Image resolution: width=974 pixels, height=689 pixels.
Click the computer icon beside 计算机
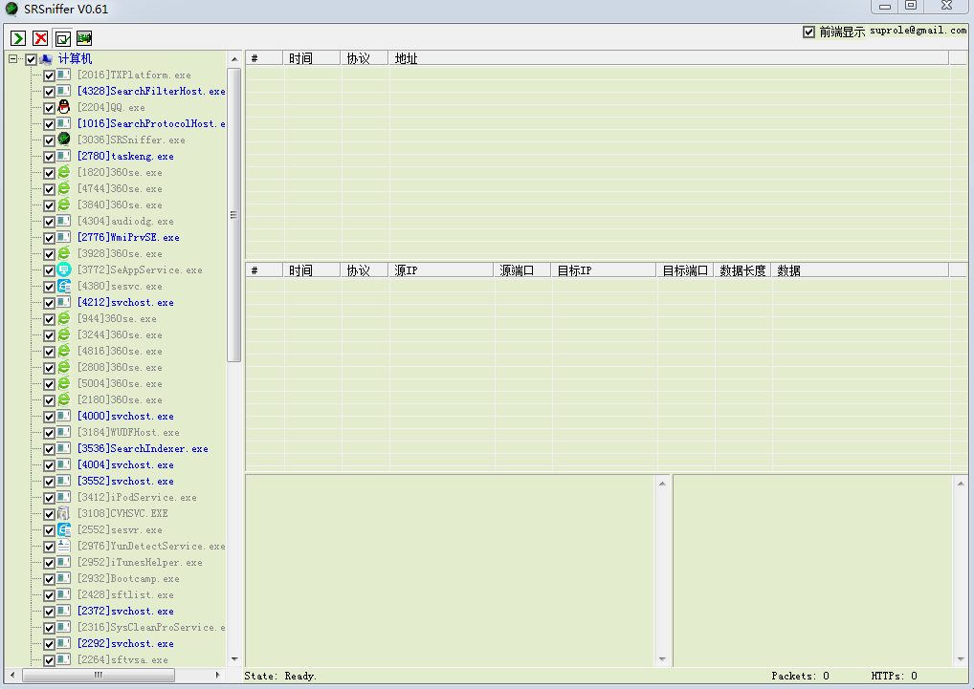(46, 59)
